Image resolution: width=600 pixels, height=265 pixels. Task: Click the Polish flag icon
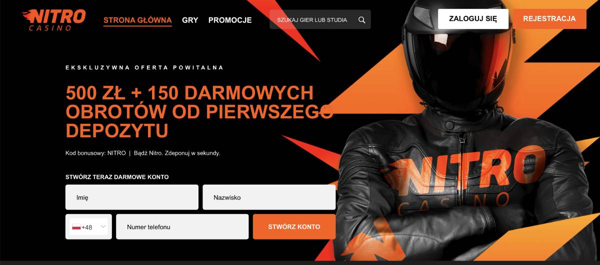[x=76, y=227]
